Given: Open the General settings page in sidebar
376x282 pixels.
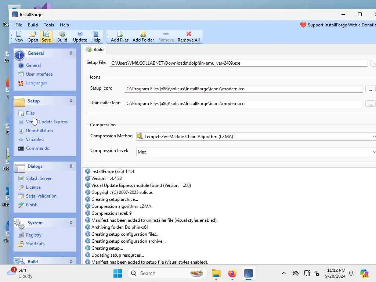Looking at the screenshot, I should tap(33, 65).
